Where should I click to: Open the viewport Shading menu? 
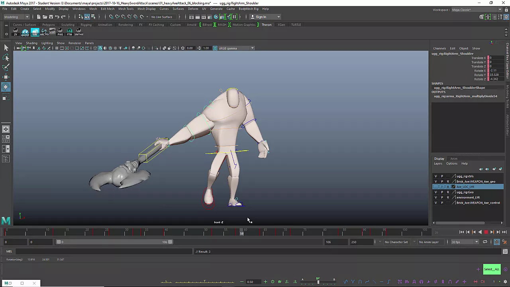click(31, 43)
